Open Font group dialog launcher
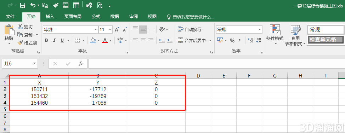 (127, 52)
